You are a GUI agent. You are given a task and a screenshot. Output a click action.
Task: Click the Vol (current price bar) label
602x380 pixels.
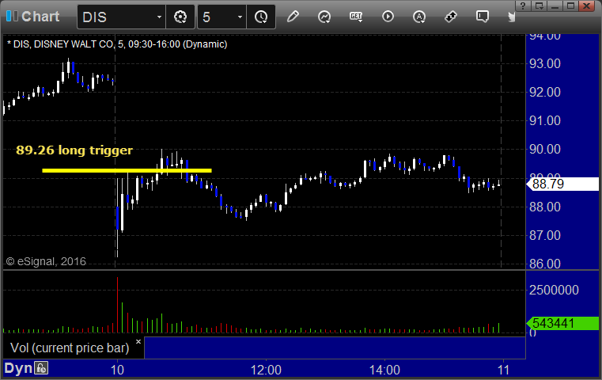point(70,348)
